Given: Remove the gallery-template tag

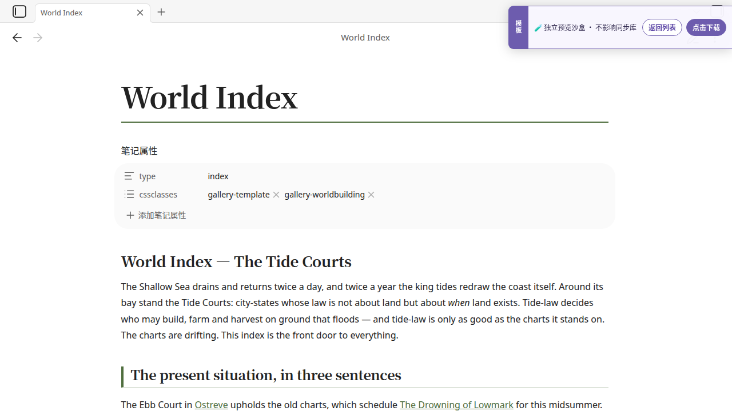Looking at the screenshot, I should pos(276,195).
